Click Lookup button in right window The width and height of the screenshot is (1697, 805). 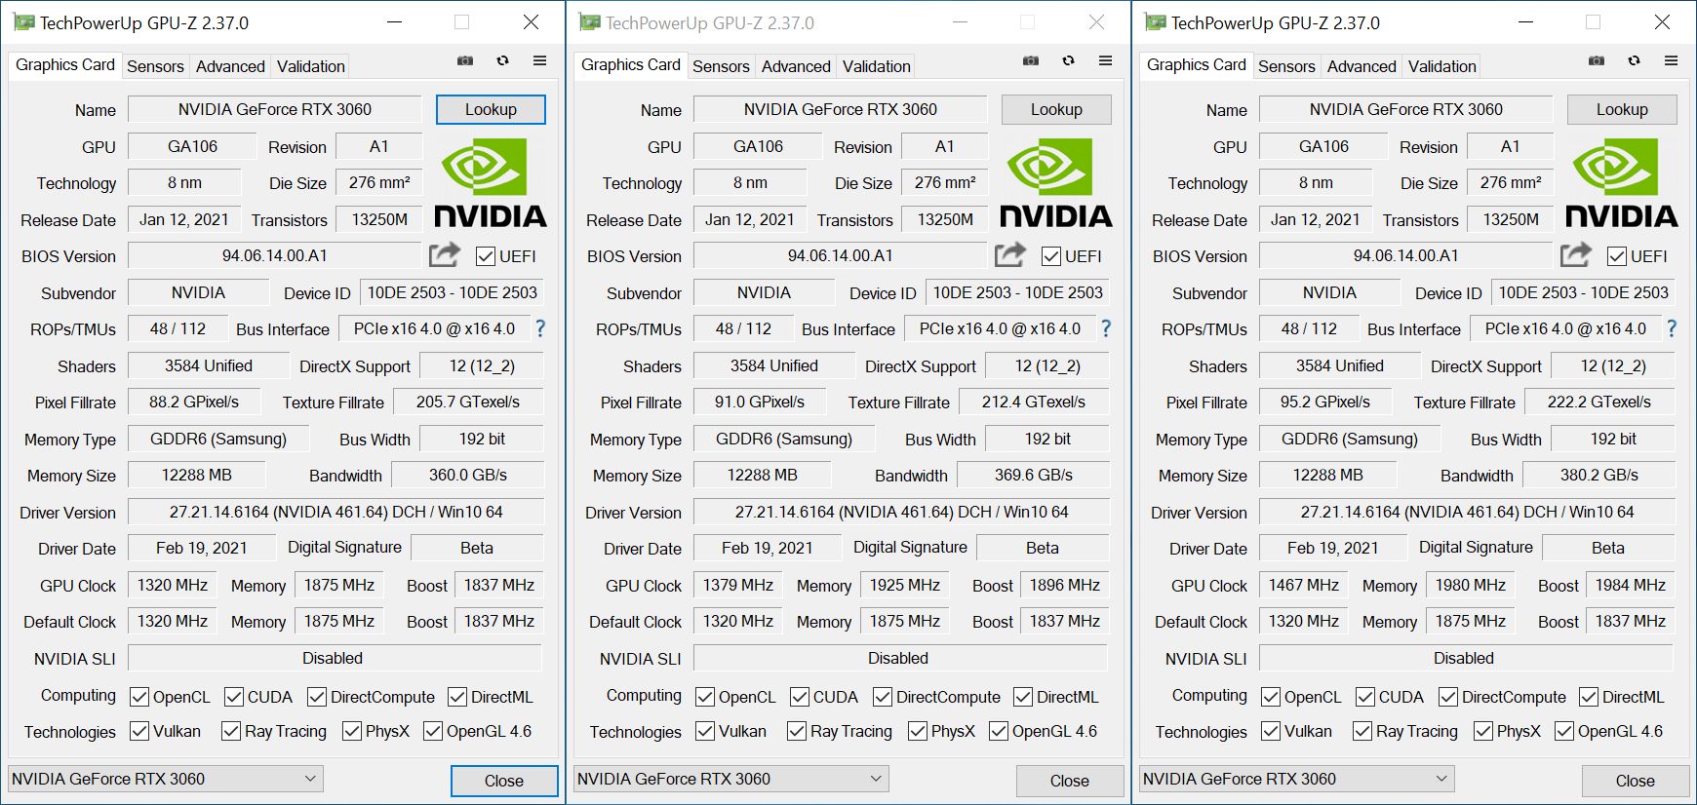(x=1622, y=109)
